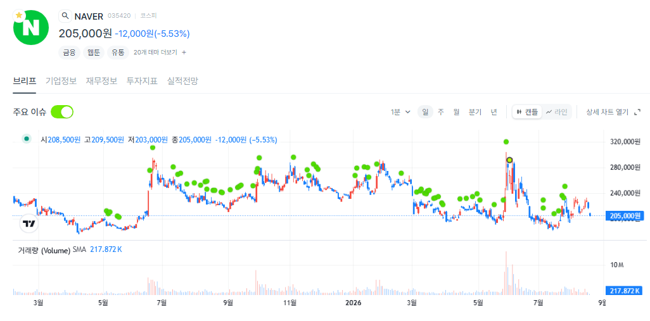Click the plus icon after 20개 테마 더보기
This screenshot has width=650, height=321.
[x=184, y=53]
